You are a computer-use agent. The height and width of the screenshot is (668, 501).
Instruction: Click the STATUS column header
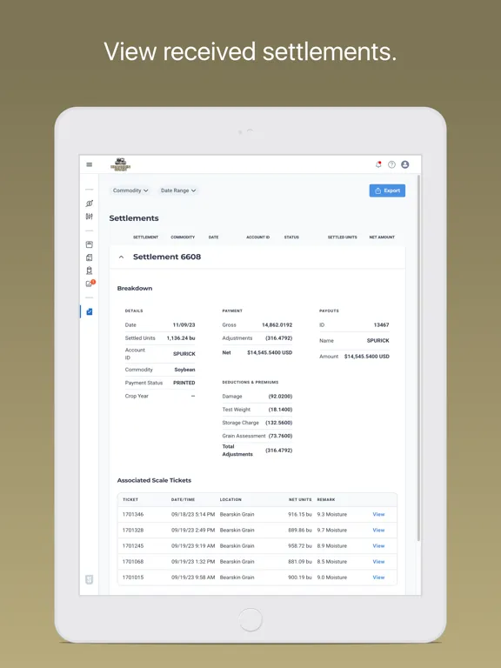click(x=291, y=237)
